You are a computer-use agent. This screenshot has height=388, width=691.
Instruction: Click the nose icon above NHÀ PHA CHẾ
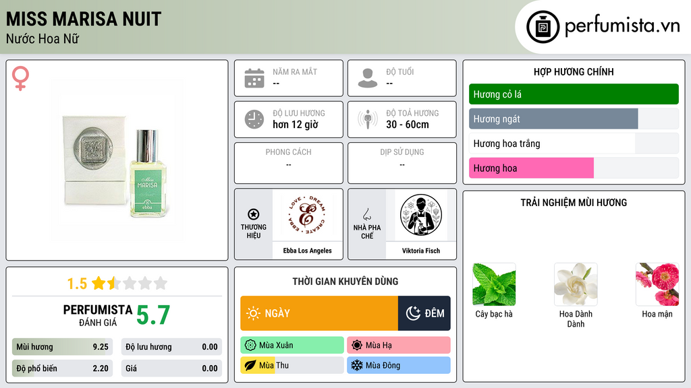coord(366,214)
